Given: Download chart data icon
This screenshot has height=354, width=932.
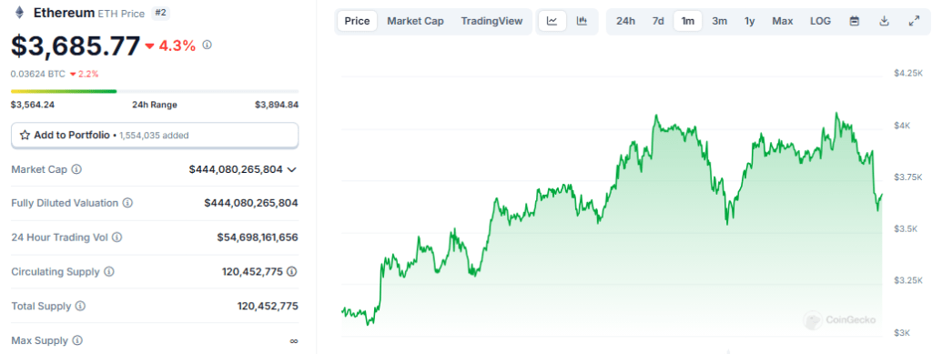Looking at the screenshot, I should (884, 21).
